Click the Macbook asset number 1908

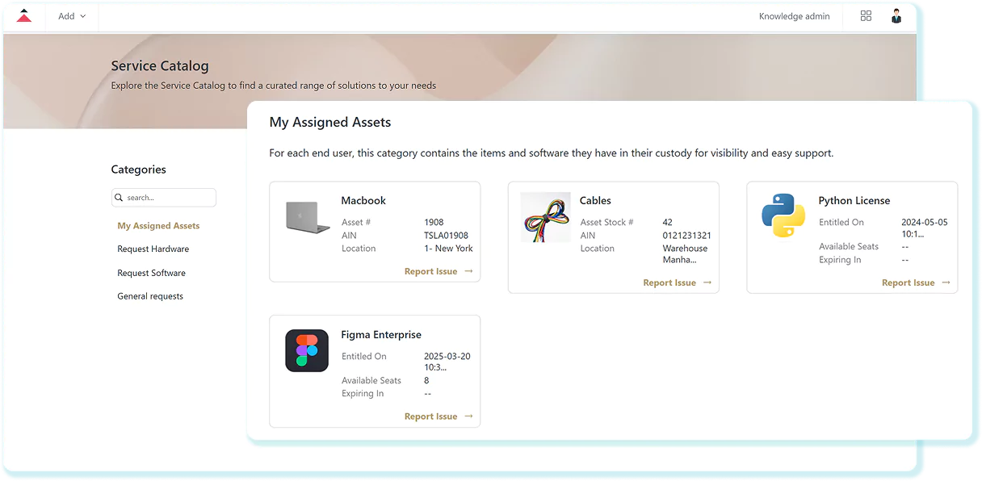click(434, 222)
